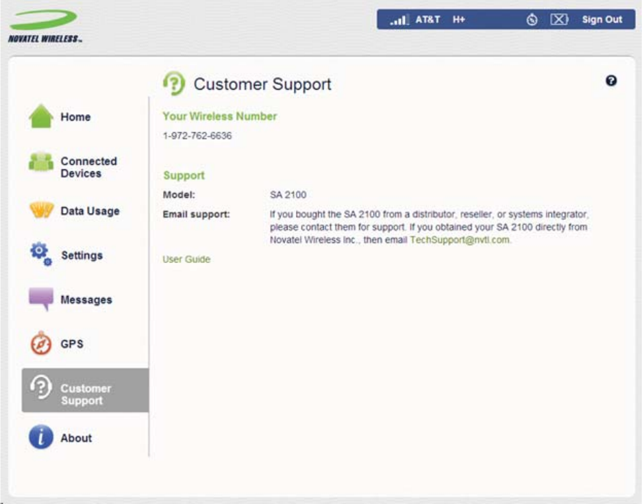Click the signal strength bars icon
Image resolution: width=642 pixels, height=504 pixels.
coord(399,19)
